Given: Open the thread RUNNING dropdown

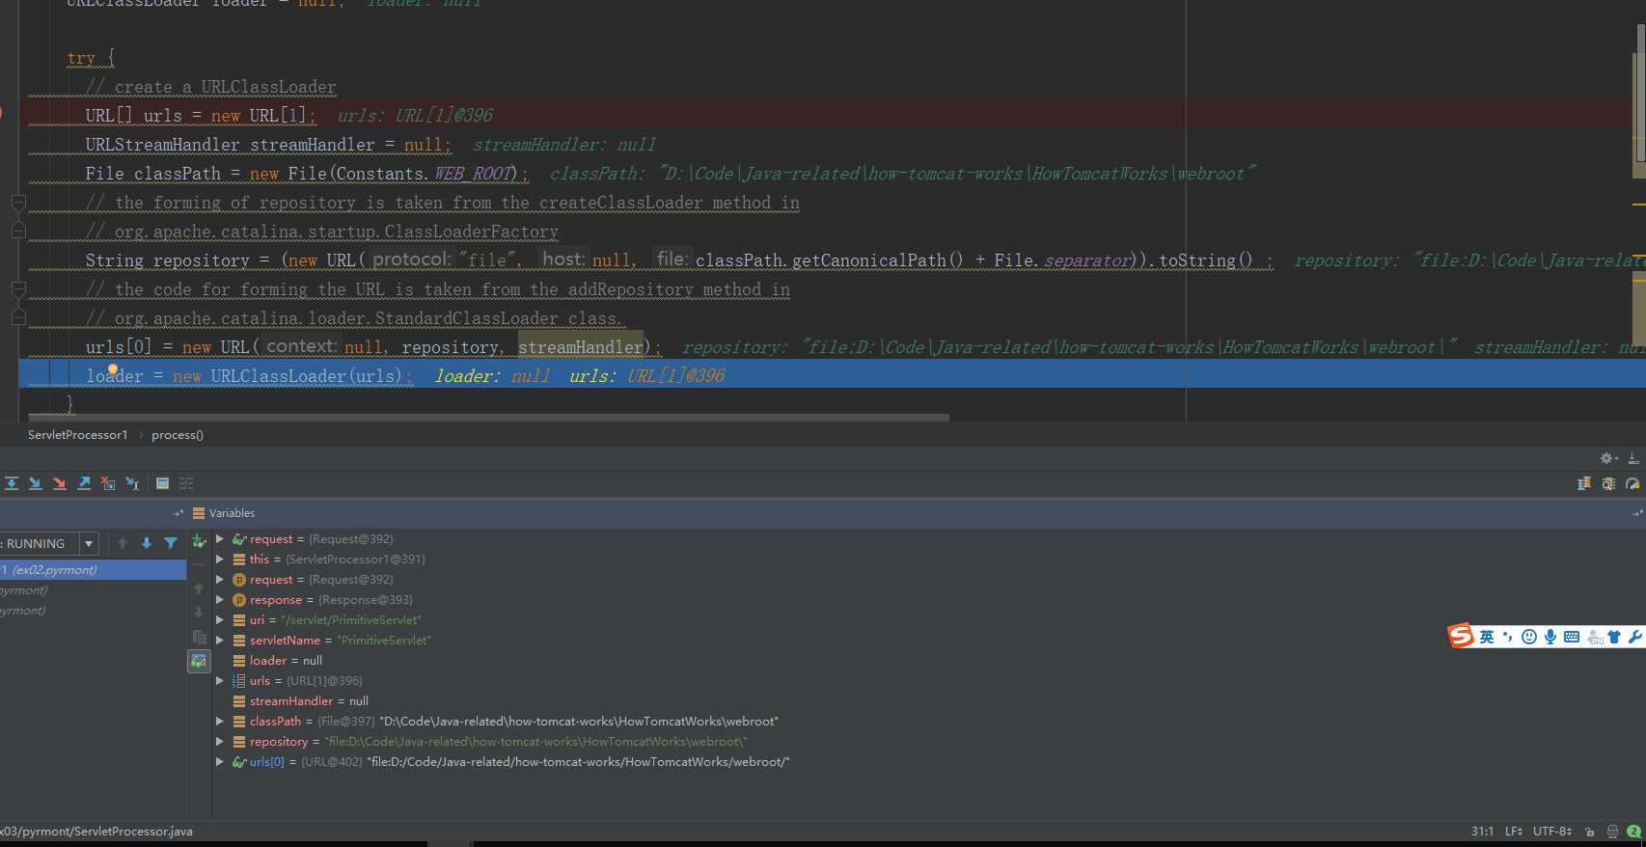Looking at the screenshot, I should (89, 543).
